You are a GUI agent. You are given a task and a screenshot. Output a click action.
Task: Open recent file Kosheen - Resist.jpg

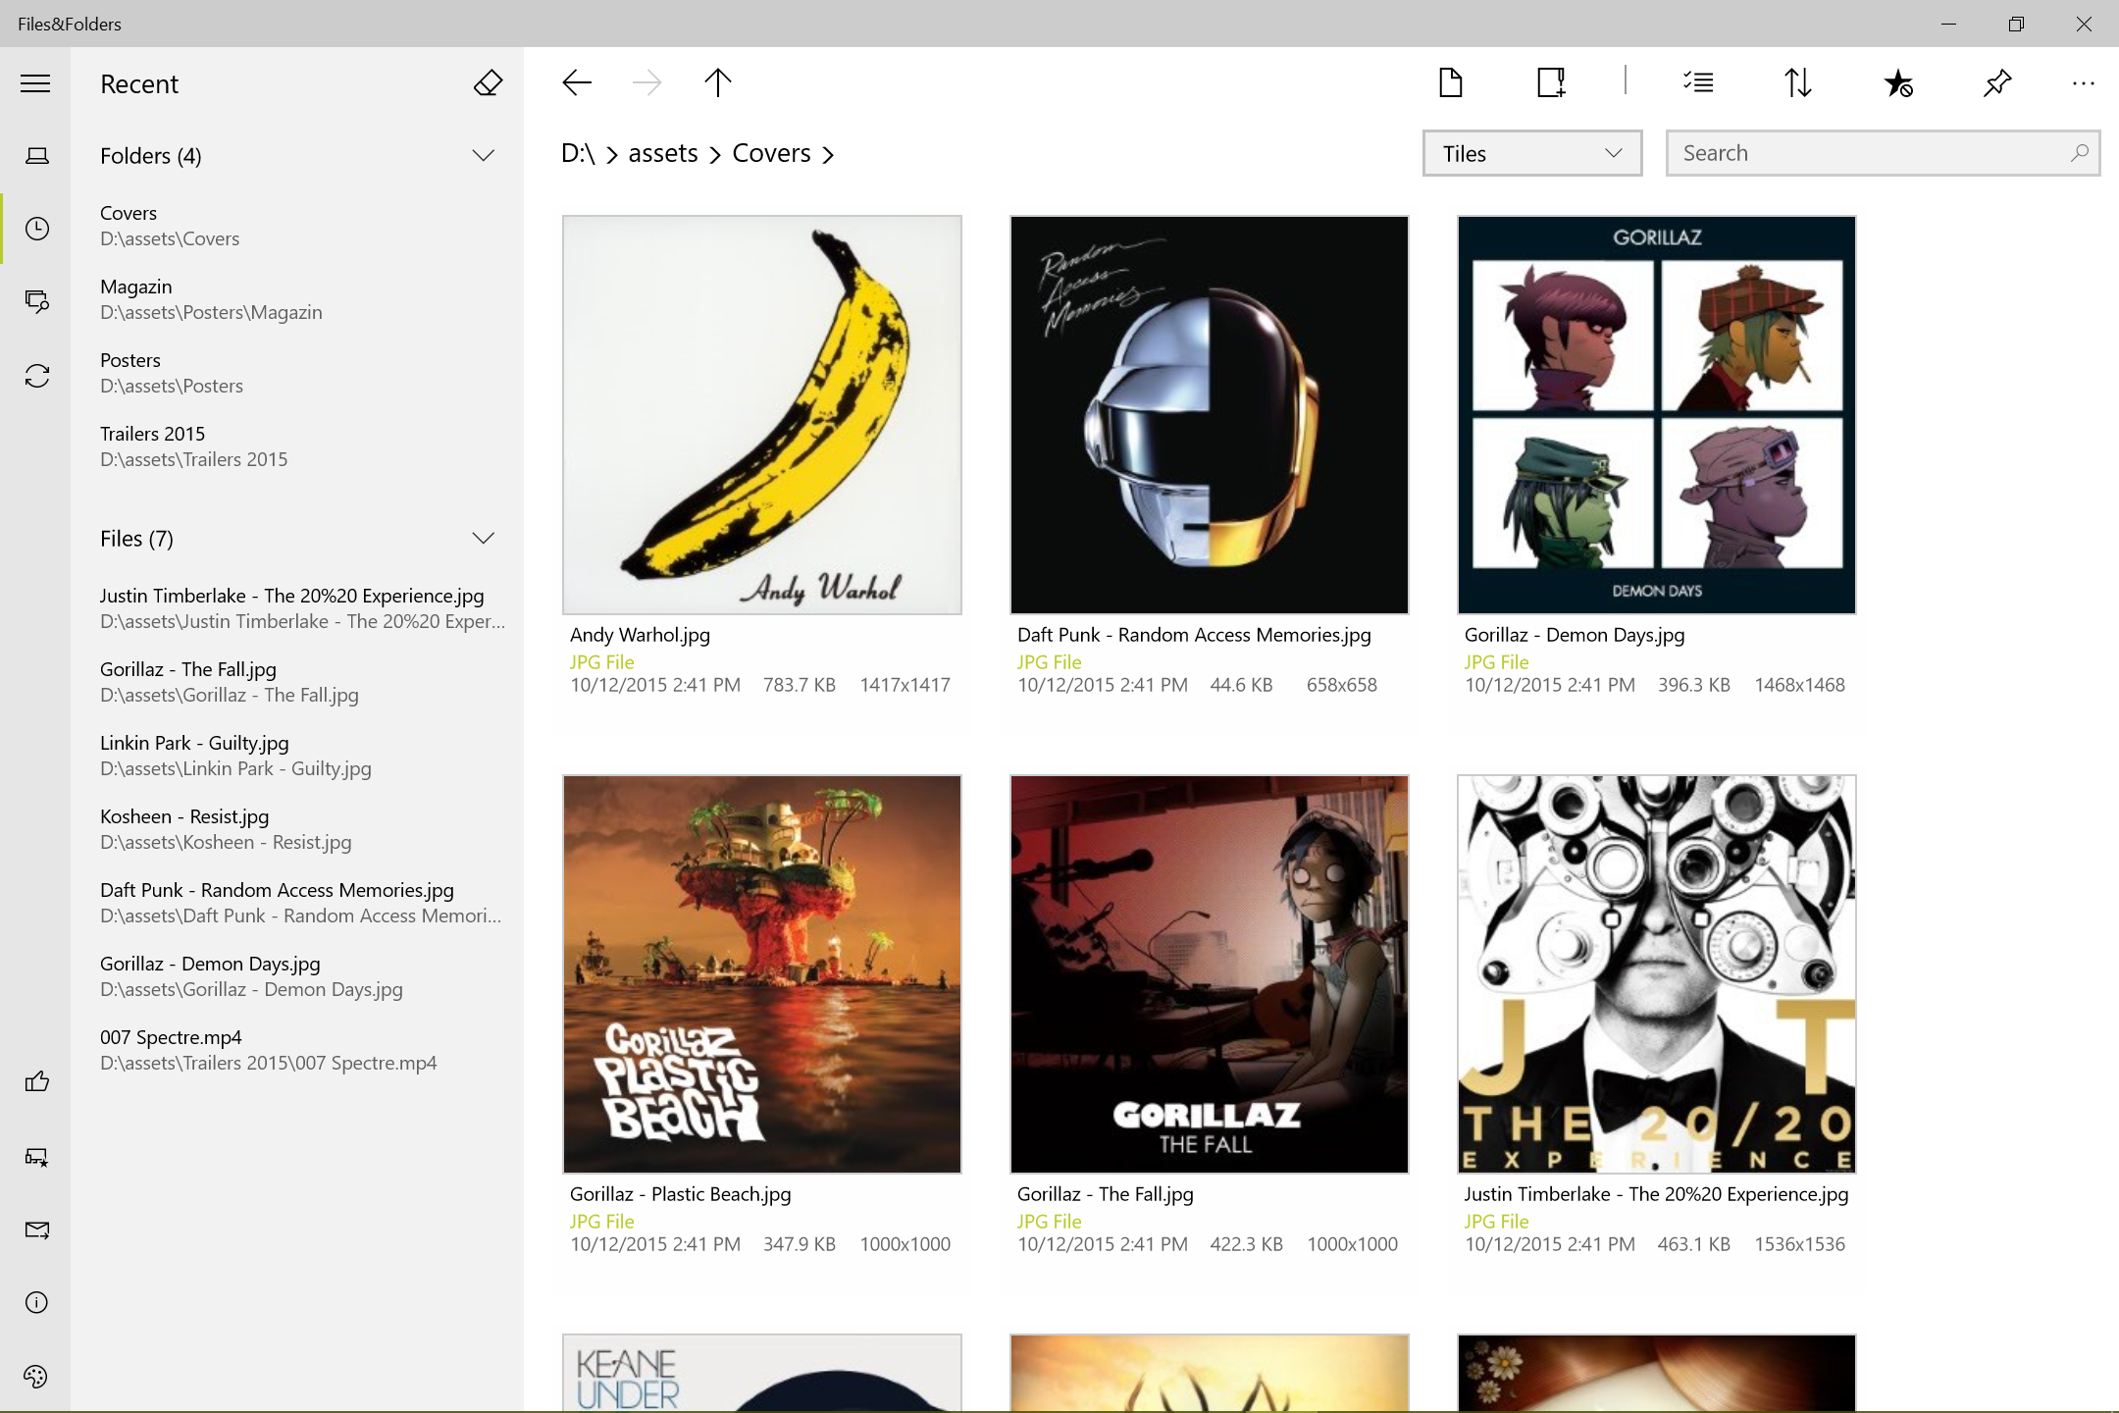297,829
